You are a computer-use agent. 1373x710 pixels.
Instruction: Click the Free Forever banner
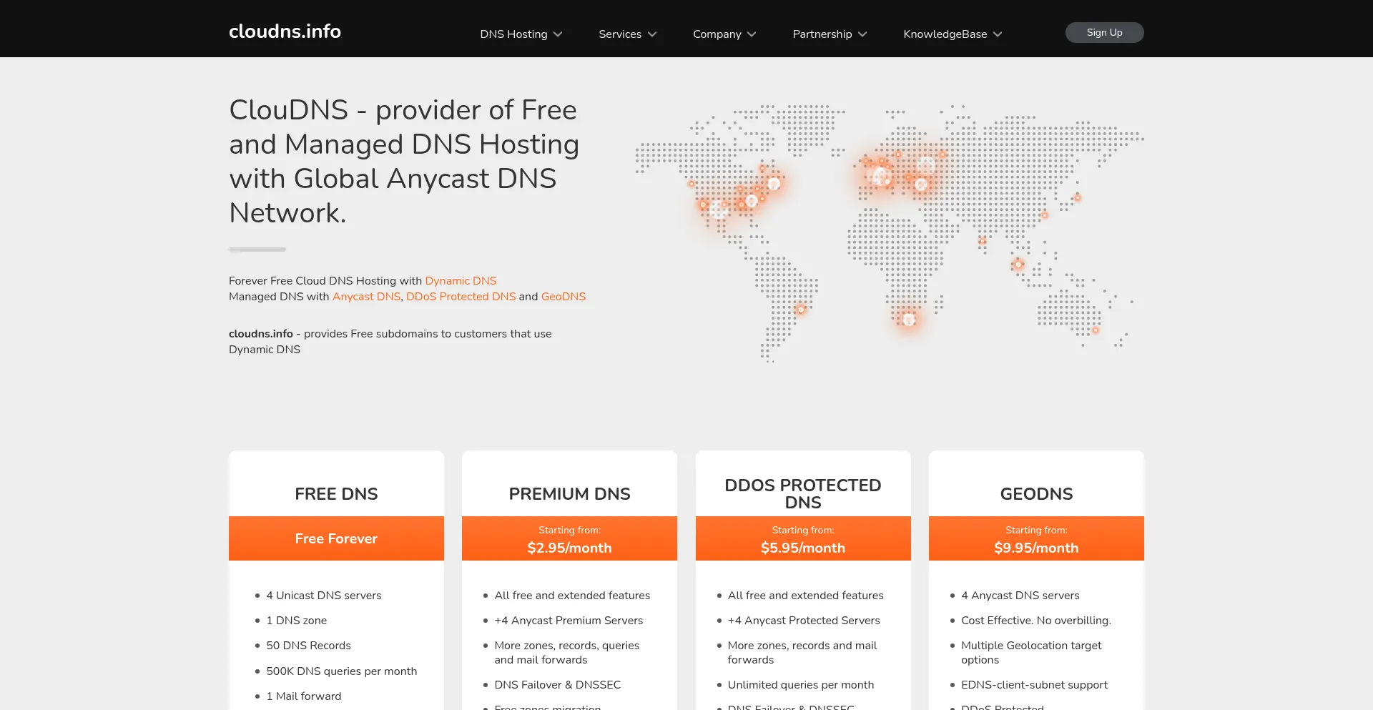point(336,538)
